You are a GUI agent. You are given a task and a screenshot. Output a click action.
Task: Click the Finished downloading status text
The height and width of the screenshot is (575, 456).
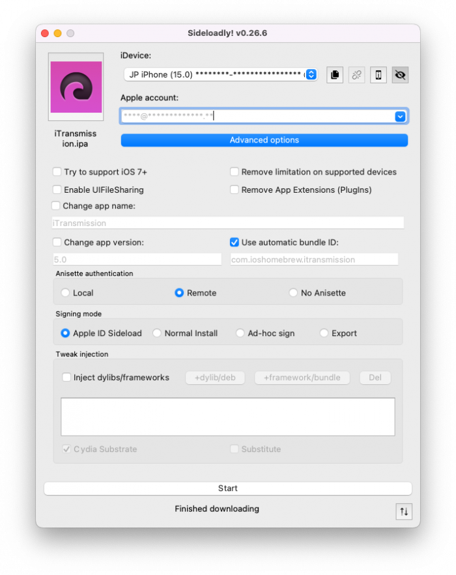pos(217,509)
